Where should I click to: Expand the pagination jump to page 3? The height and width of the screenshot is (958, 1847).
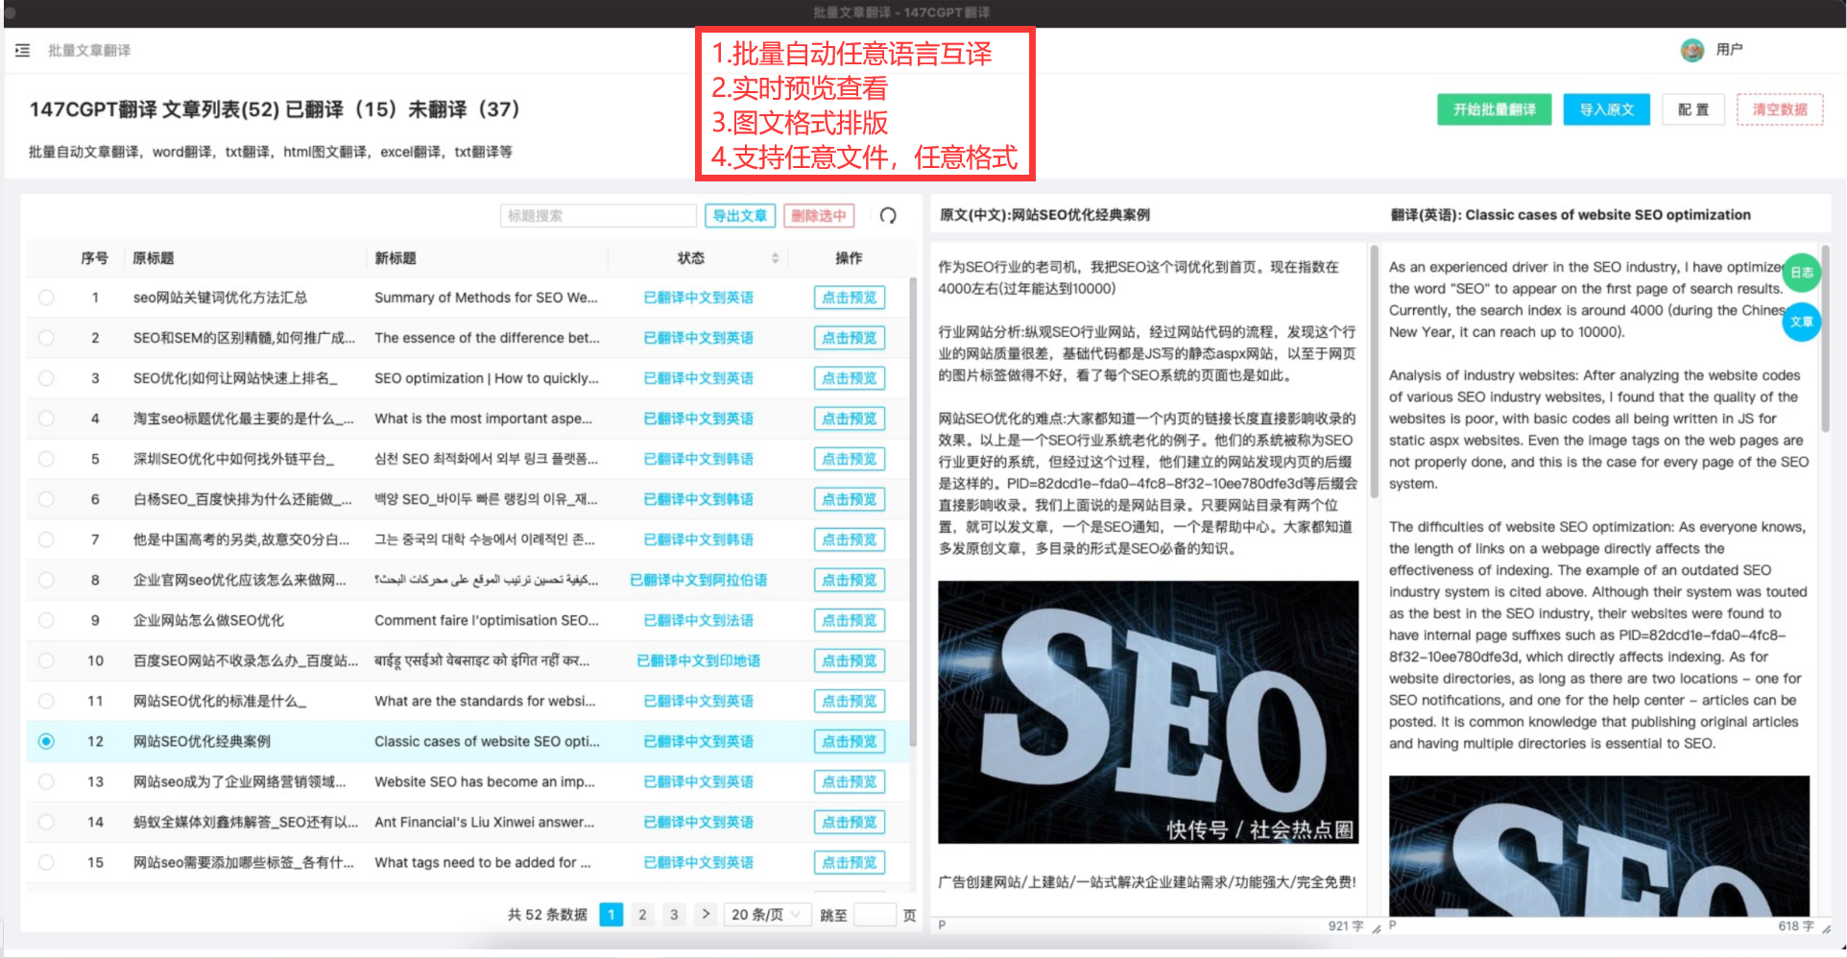(674, 914)
